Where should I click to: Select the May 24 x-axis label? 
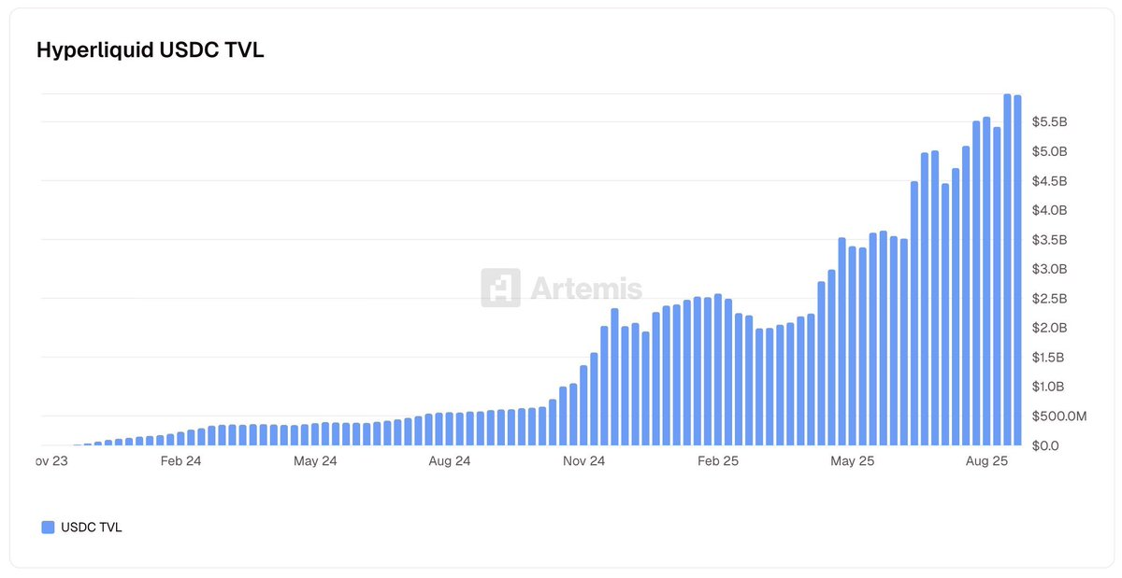pyautogui.click(x=315, y=461)
